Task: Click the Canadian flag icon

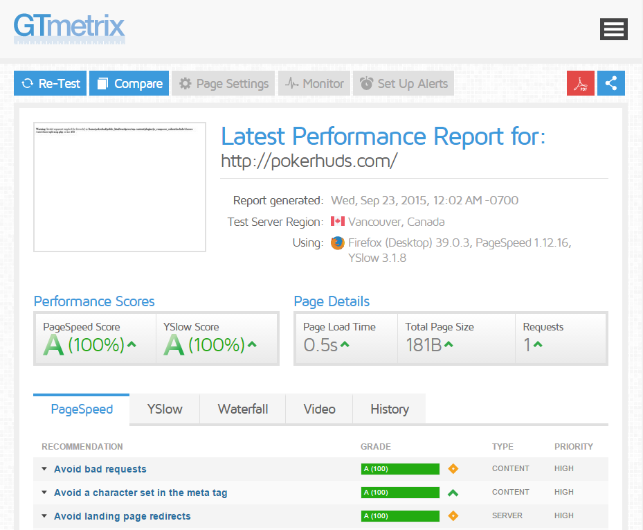Action: click(338, 221)
